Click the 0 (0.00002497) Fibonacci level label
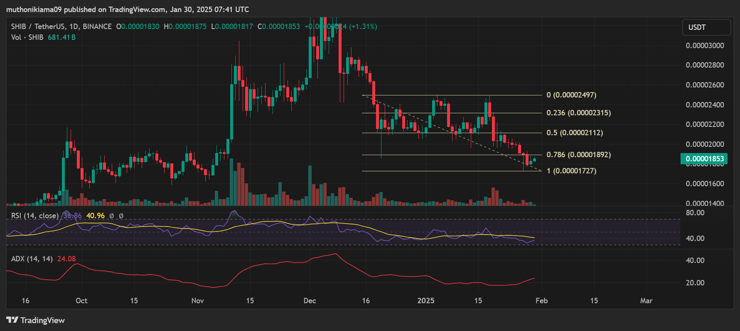Image resolution: width=740 pixels, height=331 pixels. pyautogui.click(x=571, y=95)
